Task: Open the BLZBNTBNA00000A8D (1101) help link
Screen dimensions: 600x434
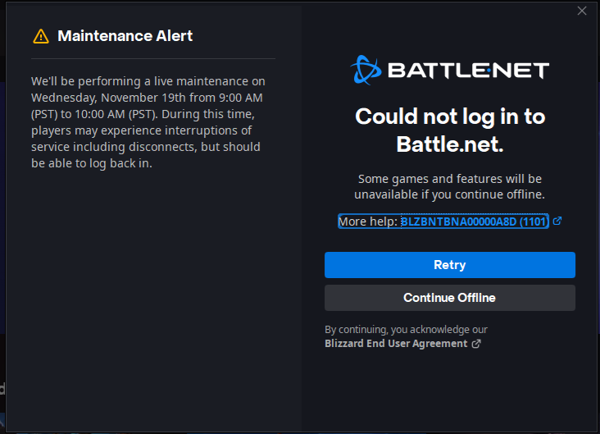Action: tap(475, 222)
